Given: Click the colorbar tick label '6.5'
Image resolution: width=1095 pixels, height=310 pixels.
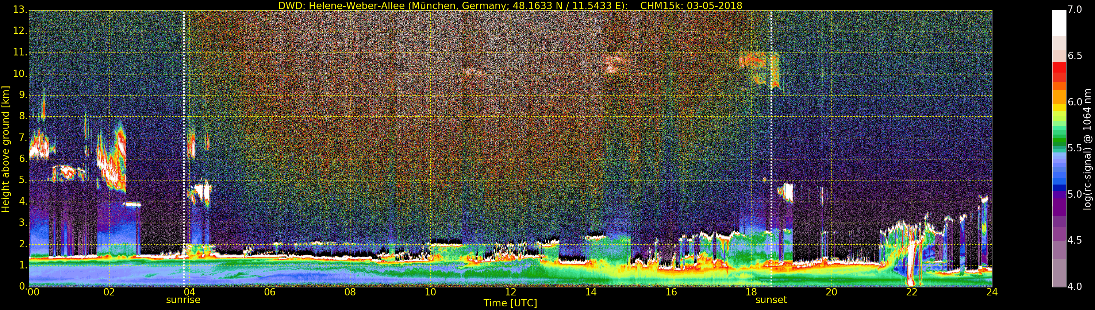Looking at the screenshot, I should (x=1075, y=56).
